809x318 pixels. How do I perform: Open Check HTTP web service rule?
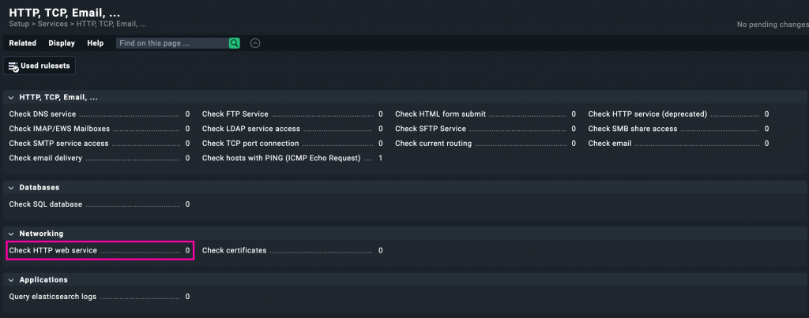click(x=53, y=250)
